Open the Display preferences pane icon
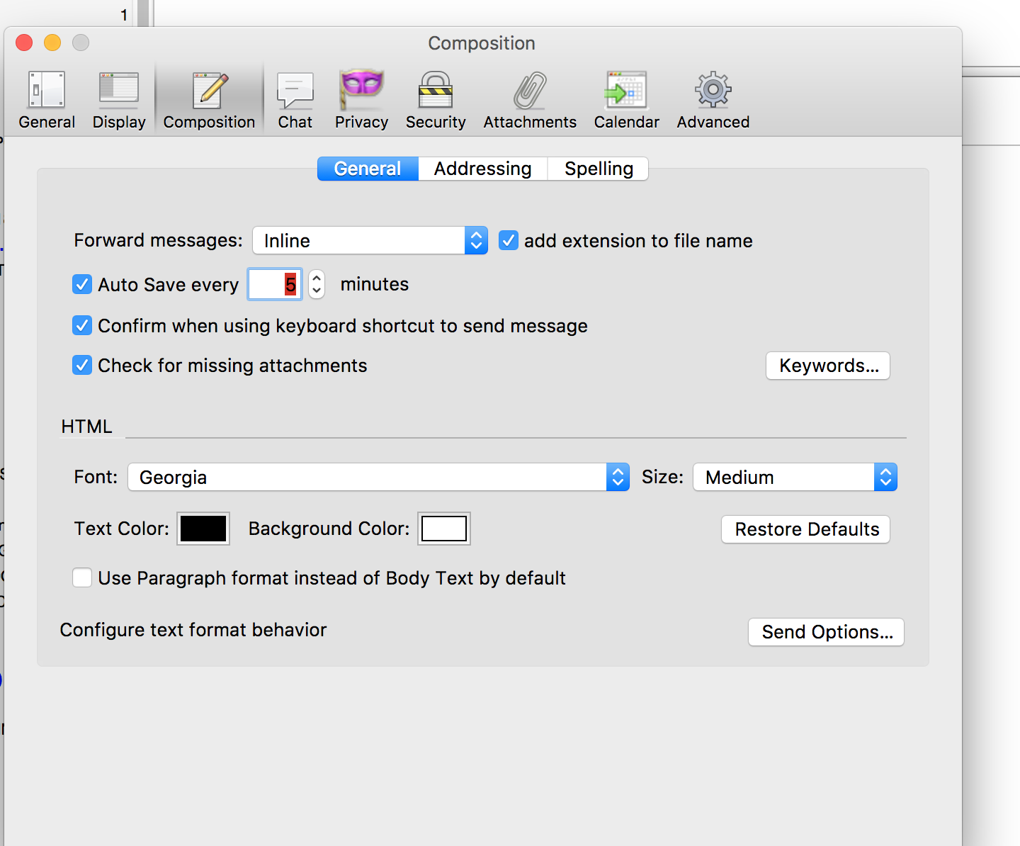 [x=119, y=90]
